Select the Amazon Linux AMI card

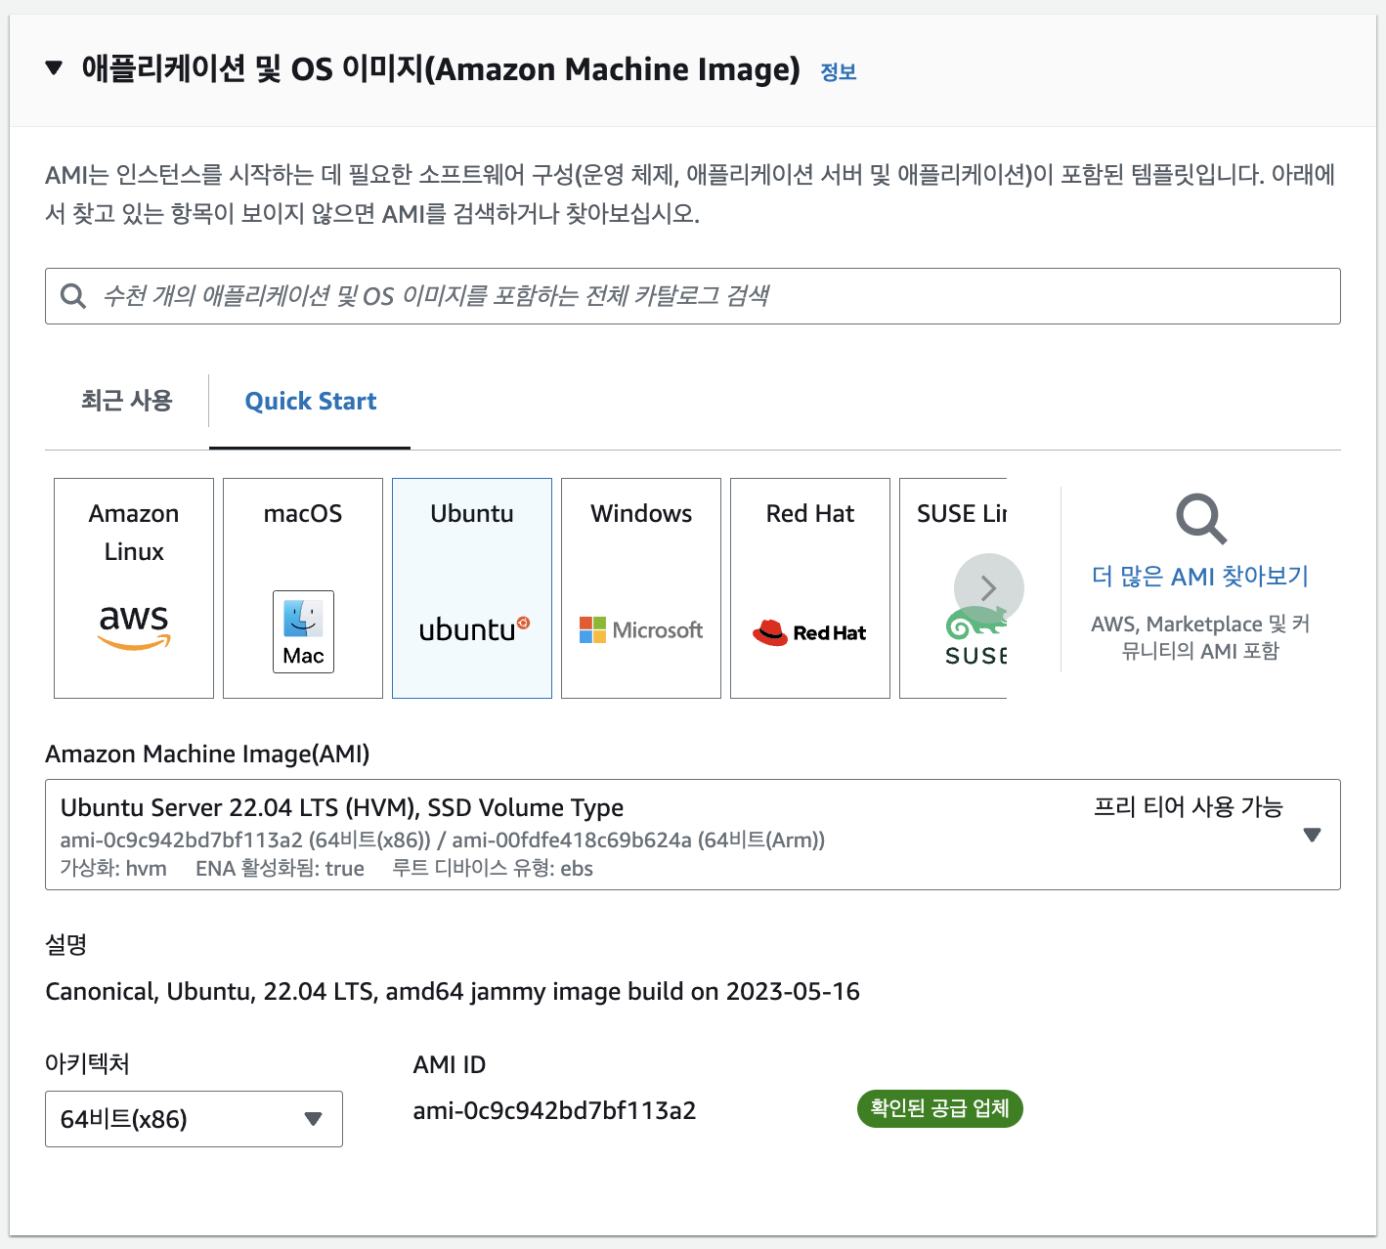134,588
